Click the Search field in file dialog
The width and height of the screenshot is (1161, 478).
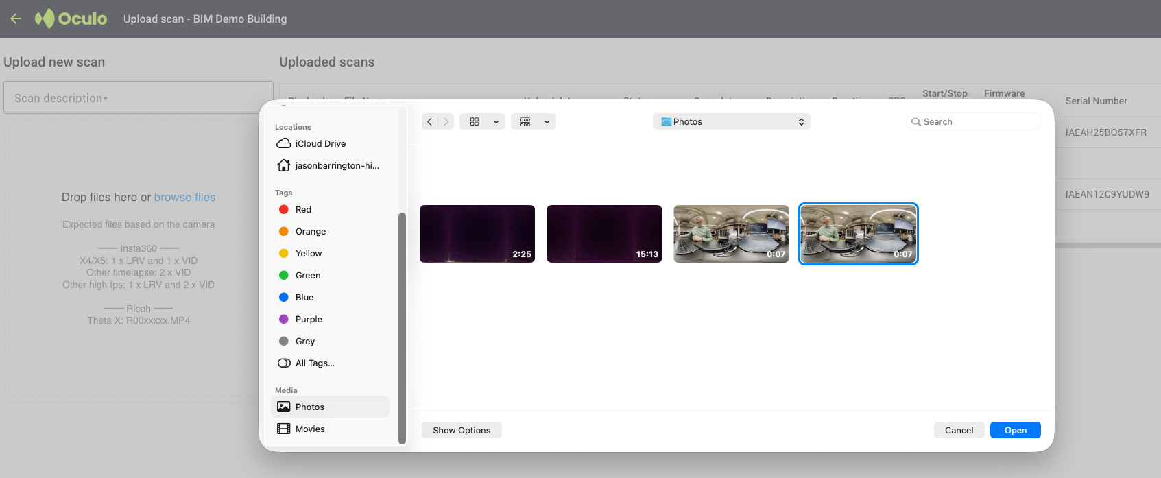(x=977, y=121)
